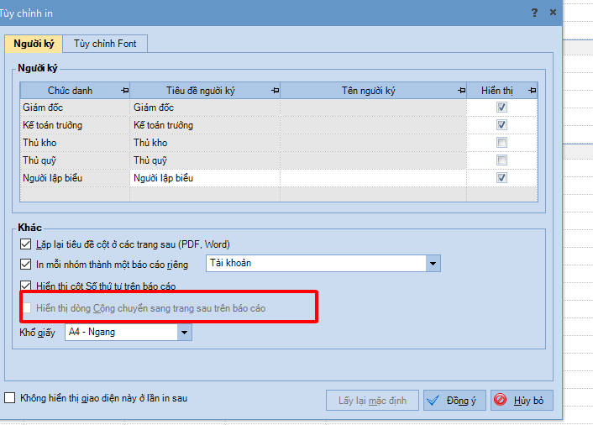Expand the Khổ giấy A4 - Ngang dropdown

[x=184, y=333]
